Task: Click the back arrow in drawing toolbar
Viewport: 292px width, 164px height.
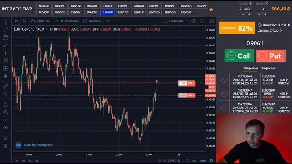Action: click(5, 76)
